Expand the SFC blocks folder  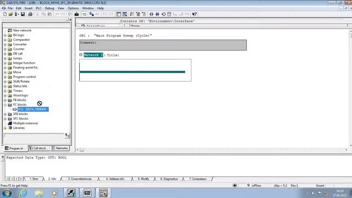[x=5, y=119]
